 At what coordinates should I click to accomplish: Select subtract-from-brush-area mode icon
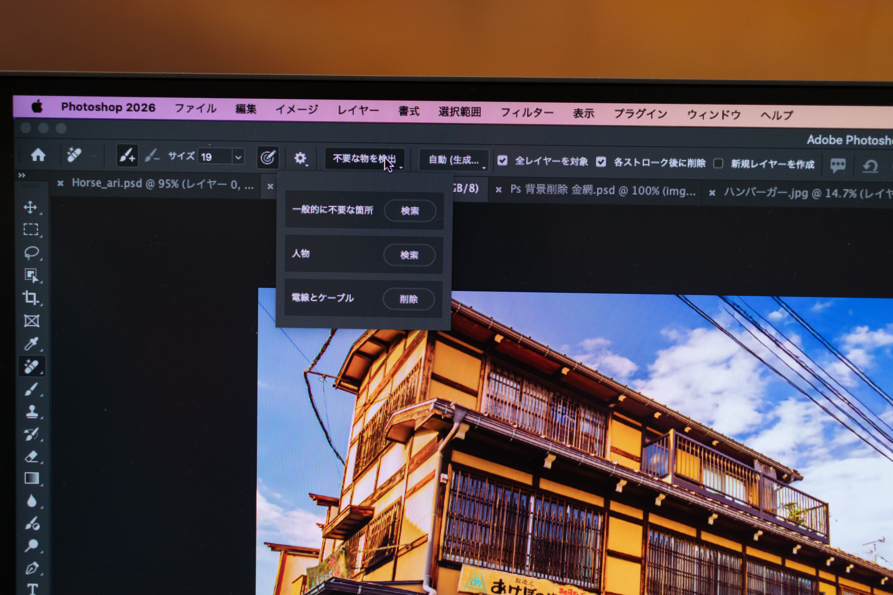pyautogui.click(x=152, y=156)
